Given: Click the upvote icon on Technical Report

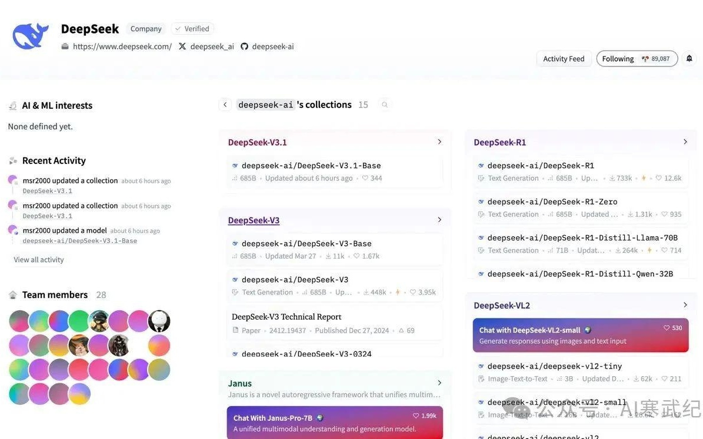Looking at the screenshot, I should tap(401, 331).
